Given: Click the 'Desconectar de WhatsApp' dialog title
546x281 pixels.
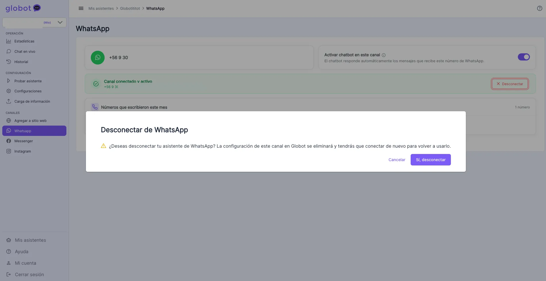Looking at the screenshot, I should [x=144, y=130].
